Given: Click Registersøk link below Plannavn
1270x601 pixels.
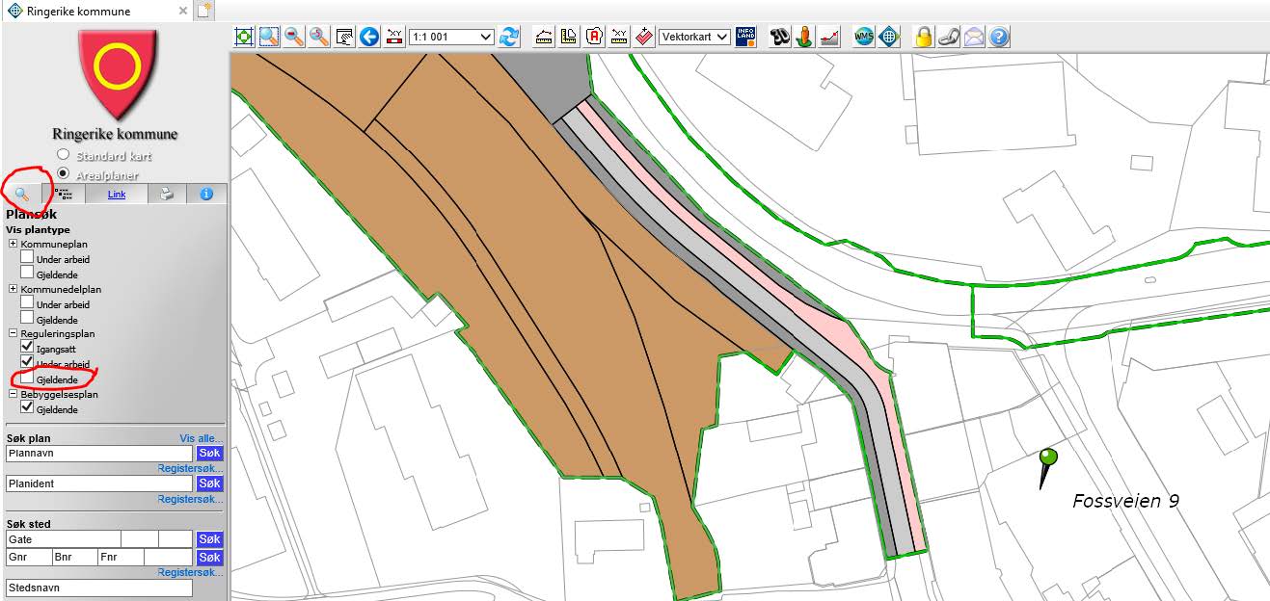Looking at the screenshot, I should (190, 469).
